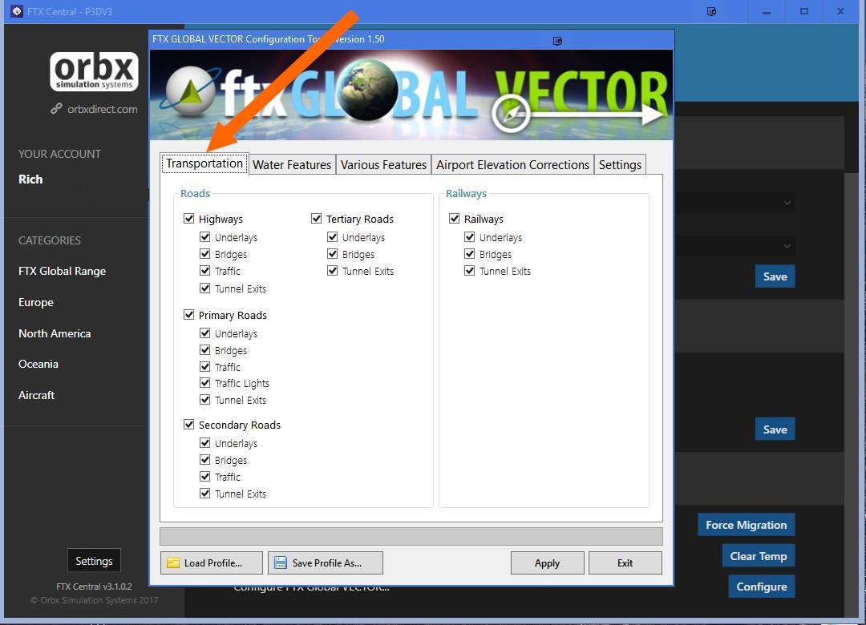Screen dimensions: 866x625
Task: Uncheck the Highways checkbox
Action: pos(189,219)
